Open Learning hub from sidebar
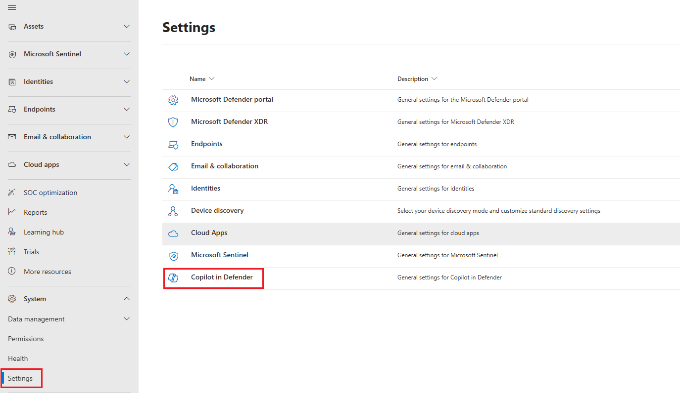This screenshot has height=393, width=680. [44, 232]
